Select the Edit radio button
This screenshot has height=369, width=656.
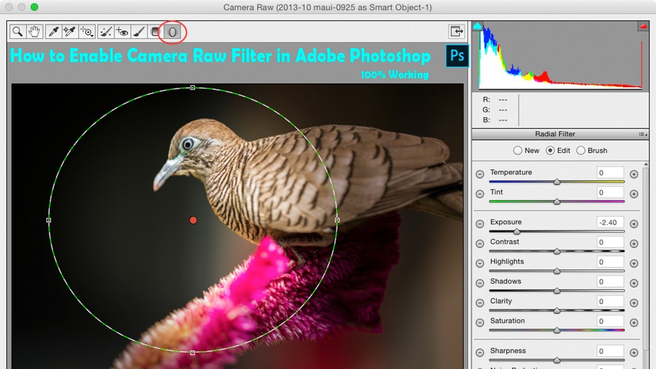point(550,151)
